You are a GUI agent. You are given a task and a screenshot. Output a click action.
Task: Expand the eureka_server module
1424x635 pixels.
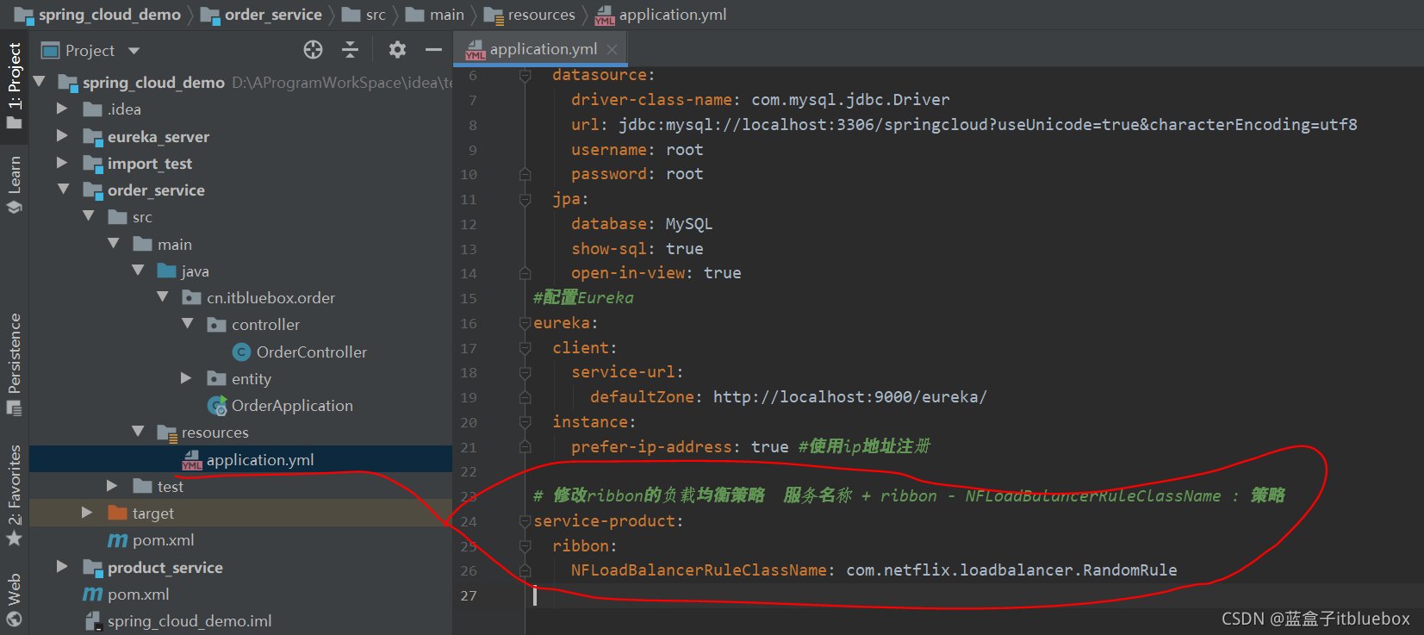coord(62,136)
